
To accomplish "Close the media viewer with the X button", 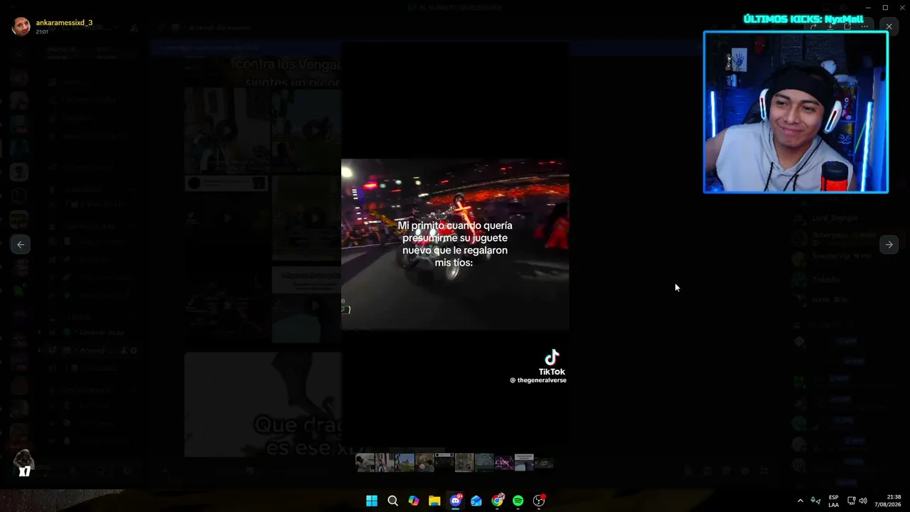I will (889, 26).
